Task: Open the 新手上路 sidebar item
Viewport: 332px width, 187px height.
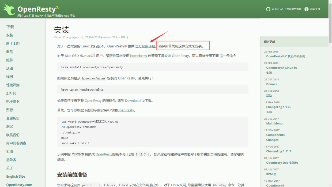Action: (x=13, y=43)
